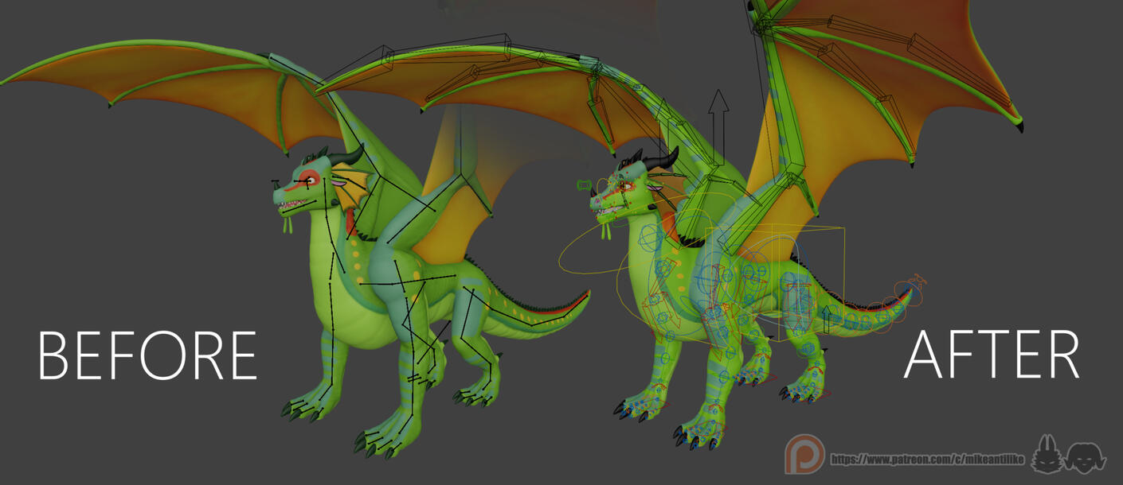Select the green eye-target control before the snout
Viewport: 1123px width, 485px height.
click(583, 186)
